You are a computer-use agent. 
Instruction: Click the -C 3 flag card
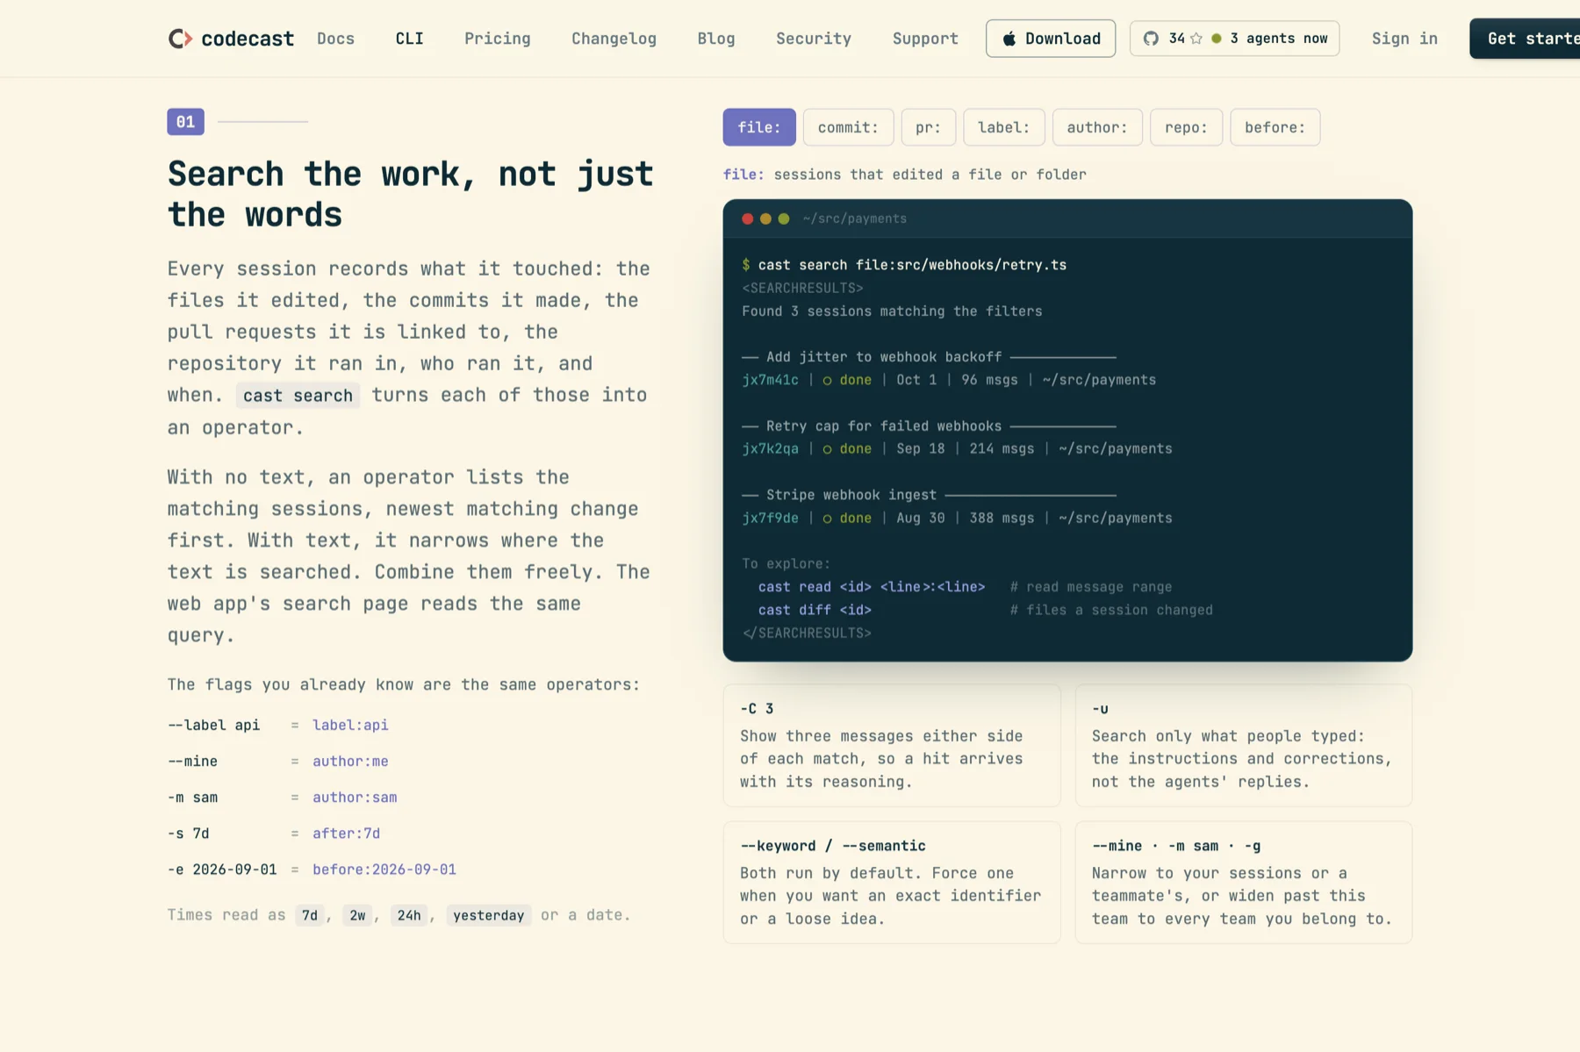(892, 745)
